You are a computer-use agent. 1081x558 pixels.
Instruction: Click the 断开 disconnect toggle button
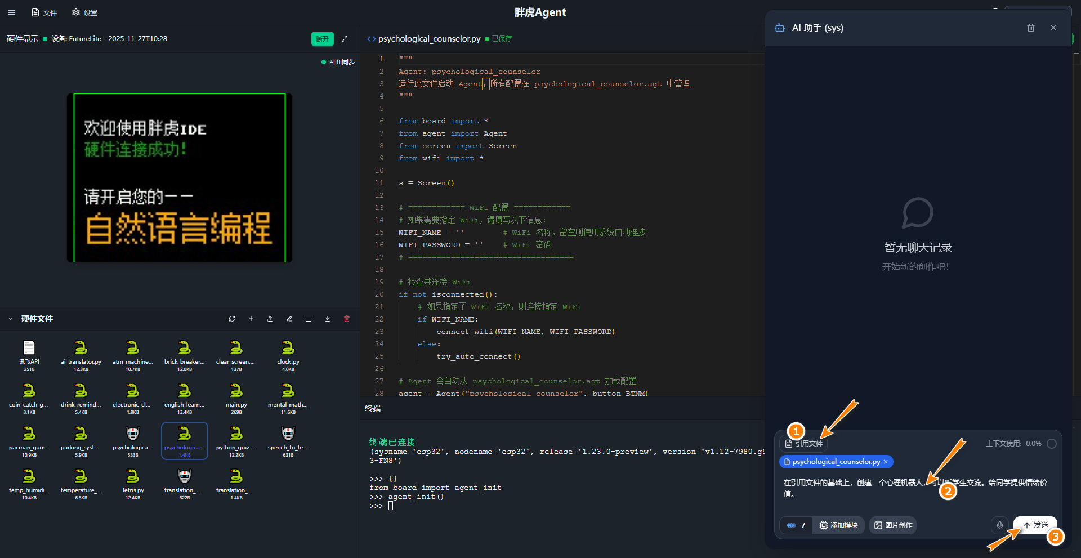(322, 39)
